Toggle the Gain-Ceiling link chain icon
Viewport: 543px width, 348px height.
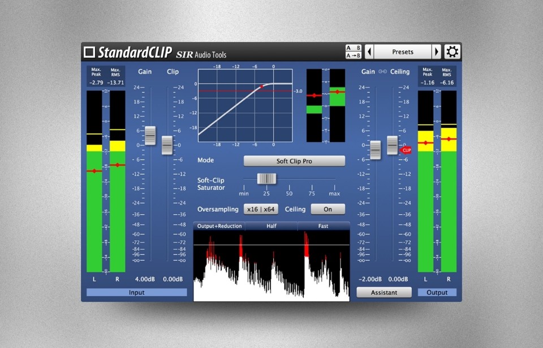[x=383, y=72]
